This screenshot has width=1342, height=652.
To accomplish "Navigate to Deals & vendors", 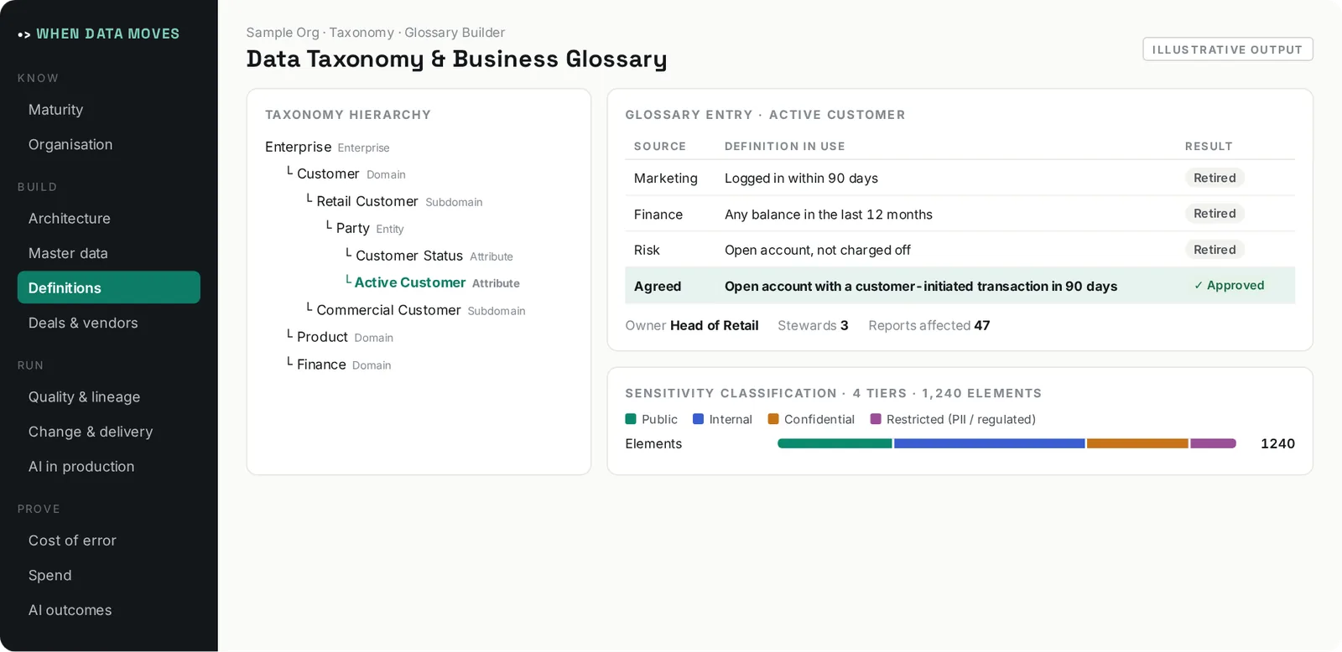I will point(109,323).
